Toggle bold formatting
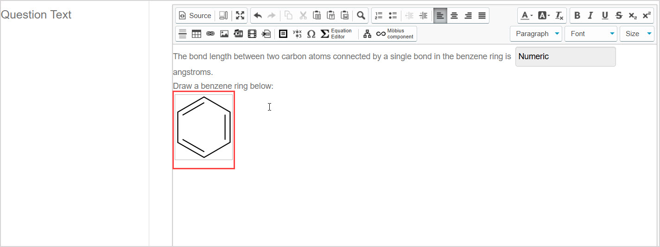Image resolution: width=660 pixels, height=247 pixels. click(x=577, y=15)
